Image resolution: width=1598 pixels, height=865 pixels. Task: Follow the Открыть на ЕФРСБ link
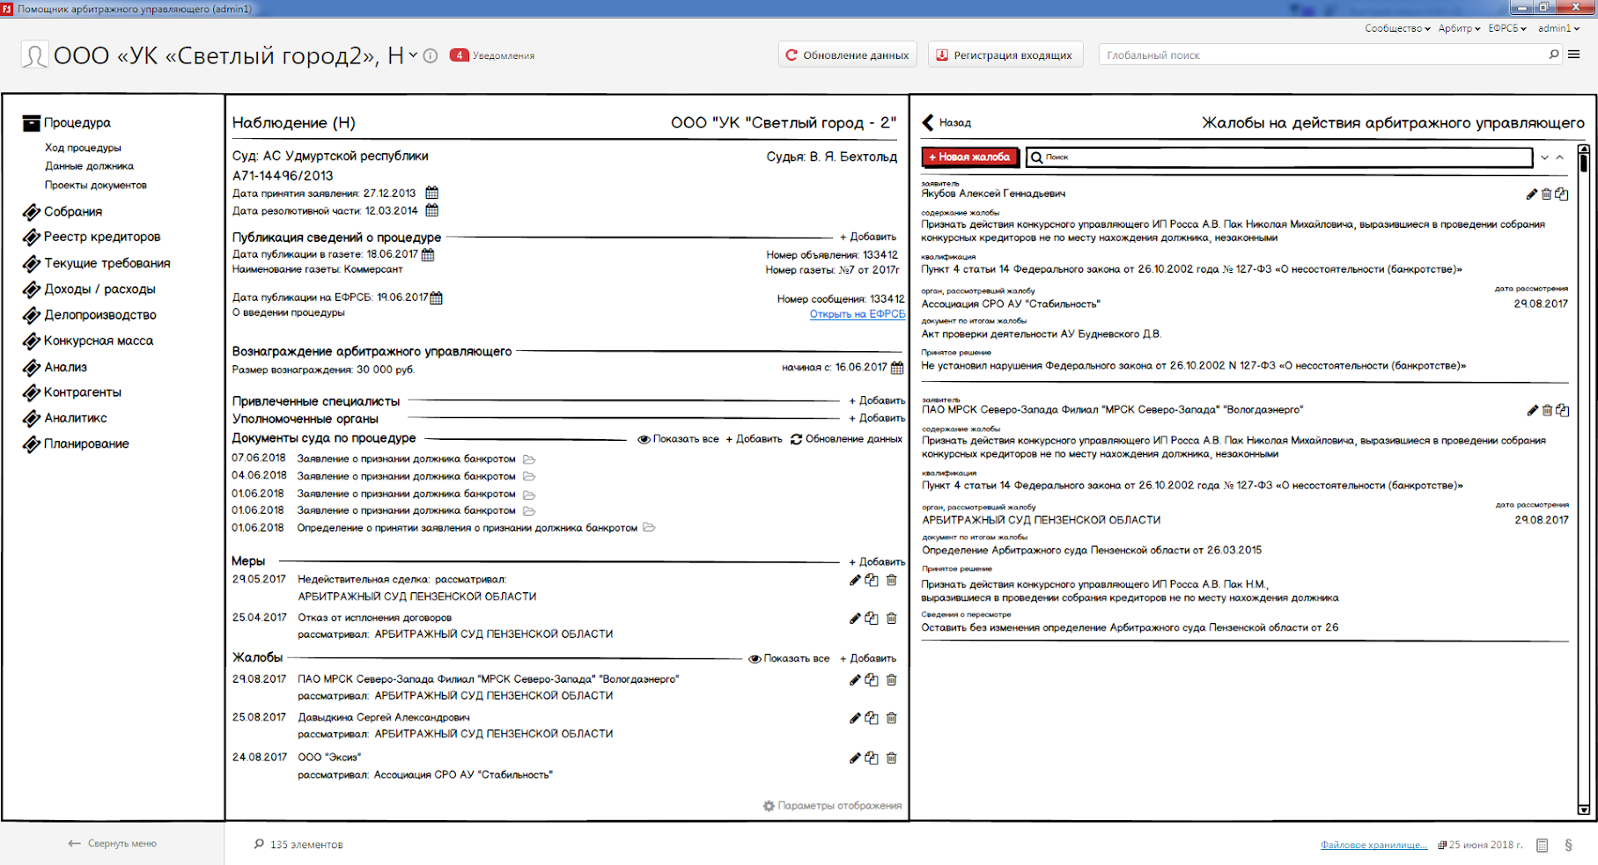pos(857,314)
